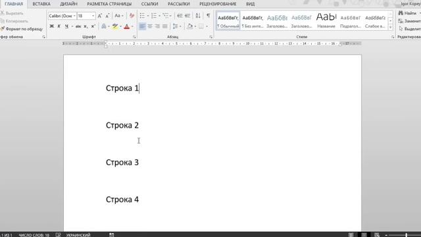The width and height of the screenshot is (421, 237).
Task: Open change case Aa dropdown
Action: click(x=118, y=16)
